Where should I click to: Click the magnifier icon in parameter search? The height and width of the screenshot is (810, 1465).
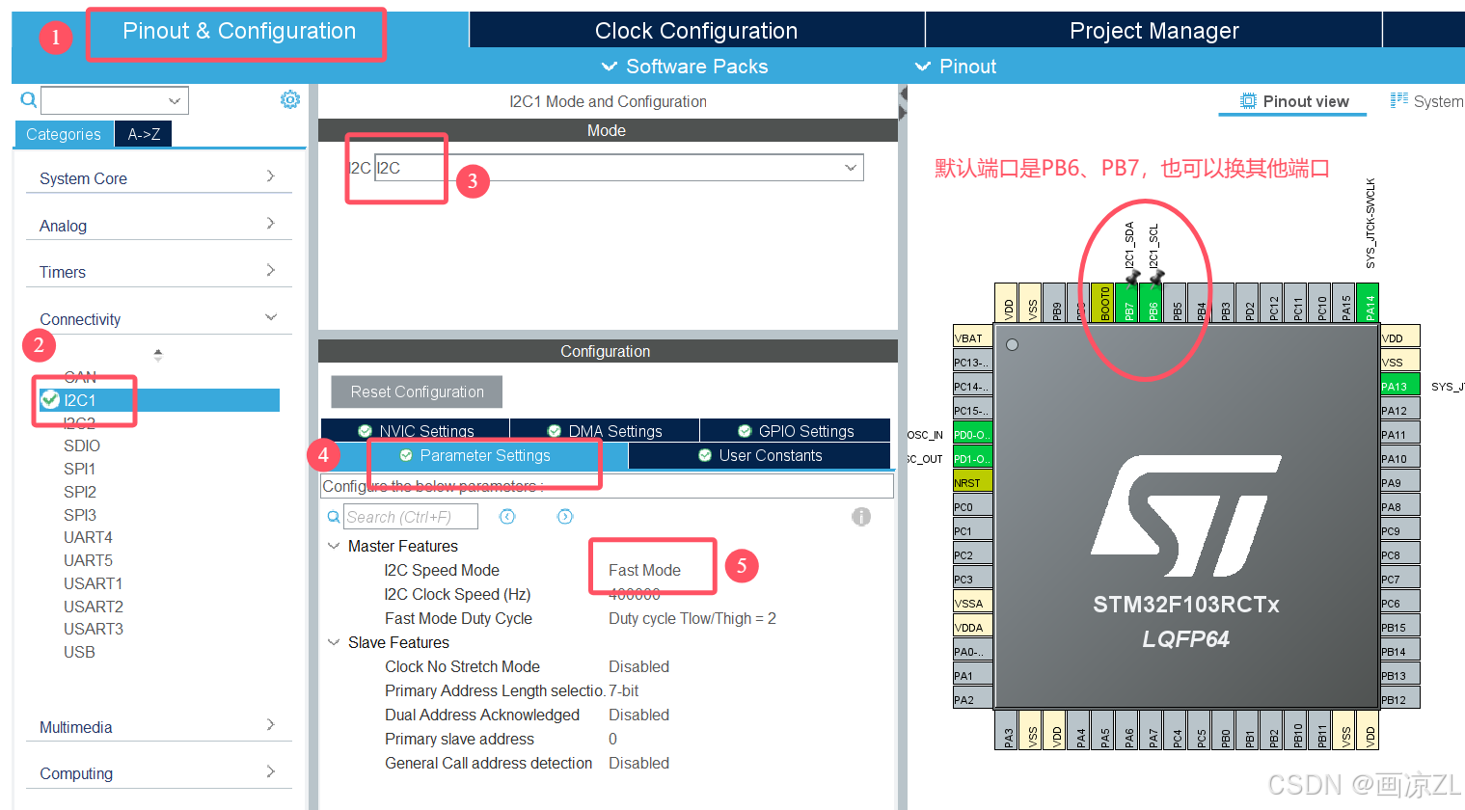[x=334, y=517]
